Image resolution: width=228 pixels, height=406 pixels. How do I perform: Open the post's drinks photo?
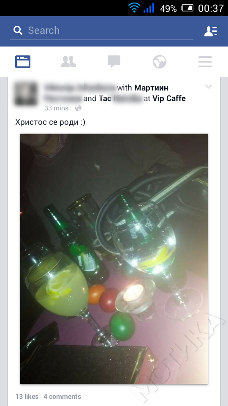coord(114,259)
